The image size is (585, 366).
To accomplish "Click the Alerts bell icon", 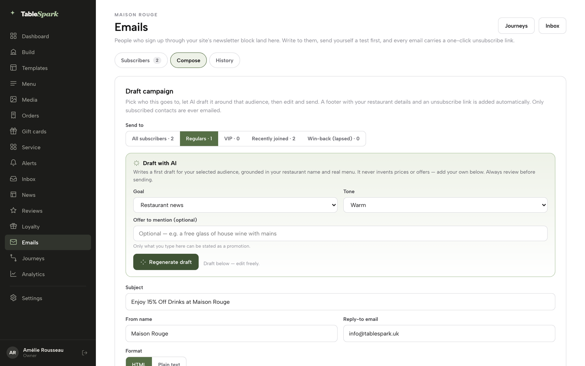I will [13, 163].
